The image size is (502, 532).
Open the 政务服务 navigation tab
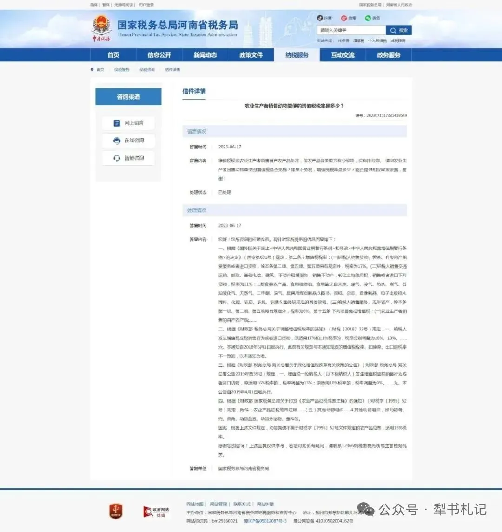(x=389, y=55)
